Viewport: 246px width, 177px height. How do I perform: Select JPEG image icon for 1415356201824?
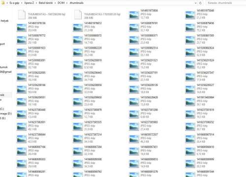[190, 65]
